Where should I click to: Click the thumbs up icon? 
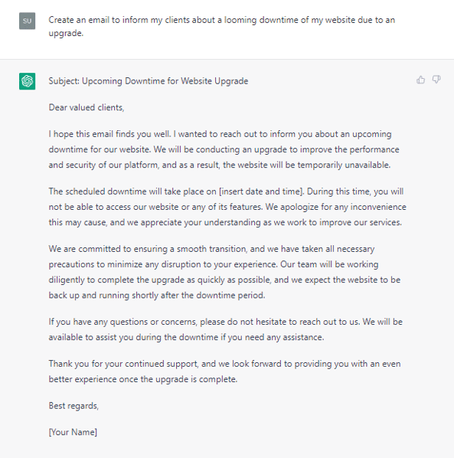[x=420, y=80]
